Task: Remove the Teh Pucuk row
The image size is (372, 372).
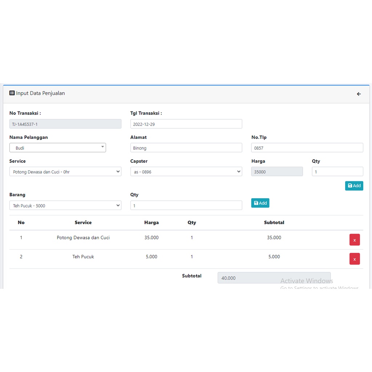Action: (354, 259)
